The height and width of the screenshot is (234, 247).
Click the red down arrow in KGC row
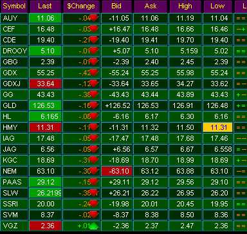point(94,160)
